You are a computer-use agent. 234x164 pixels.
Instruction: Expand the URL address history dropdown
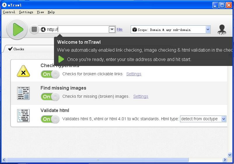tap(112, 29)
